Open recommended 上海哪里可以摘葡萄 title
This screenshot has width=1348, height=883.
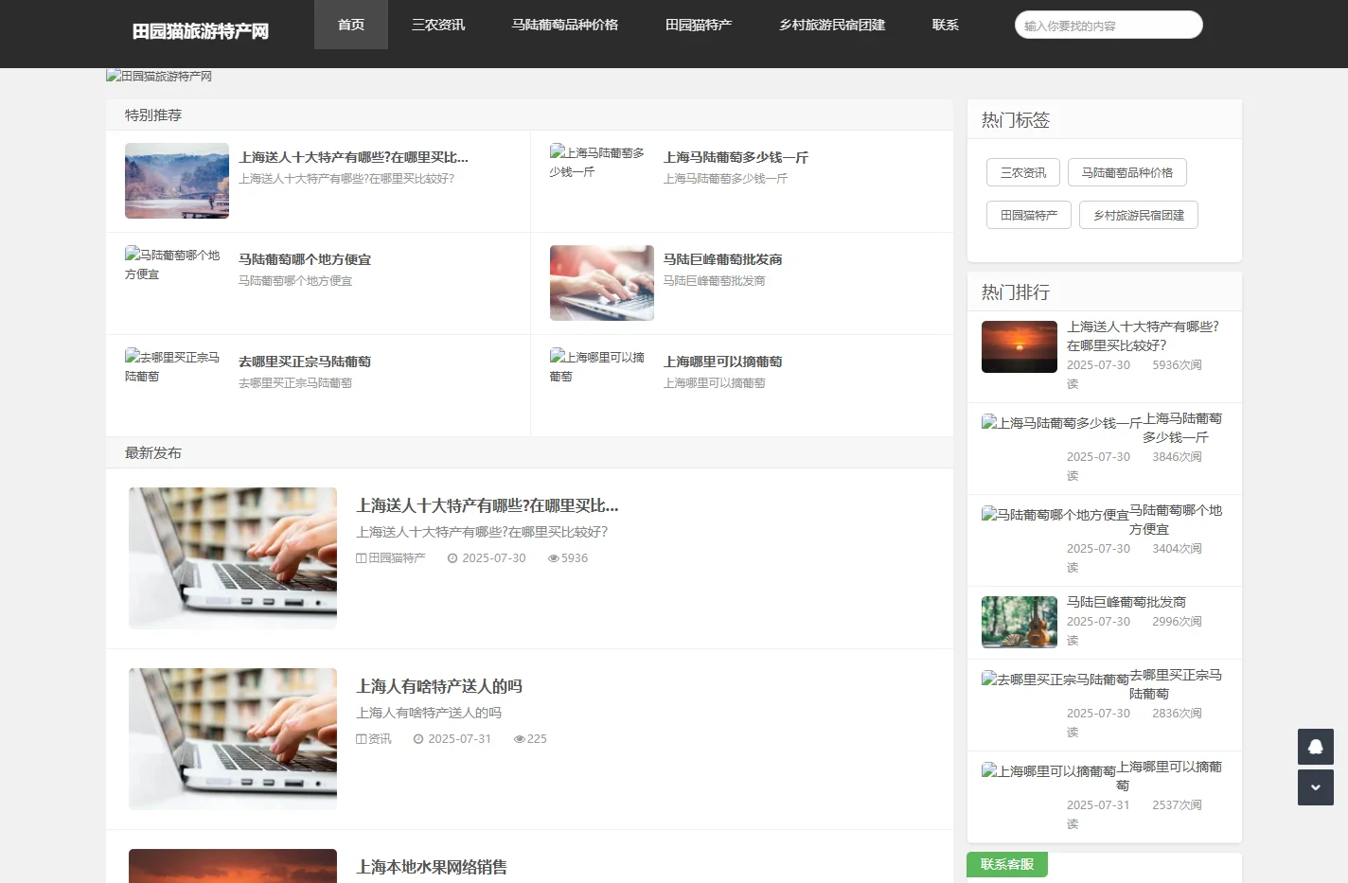coord(722,362)
